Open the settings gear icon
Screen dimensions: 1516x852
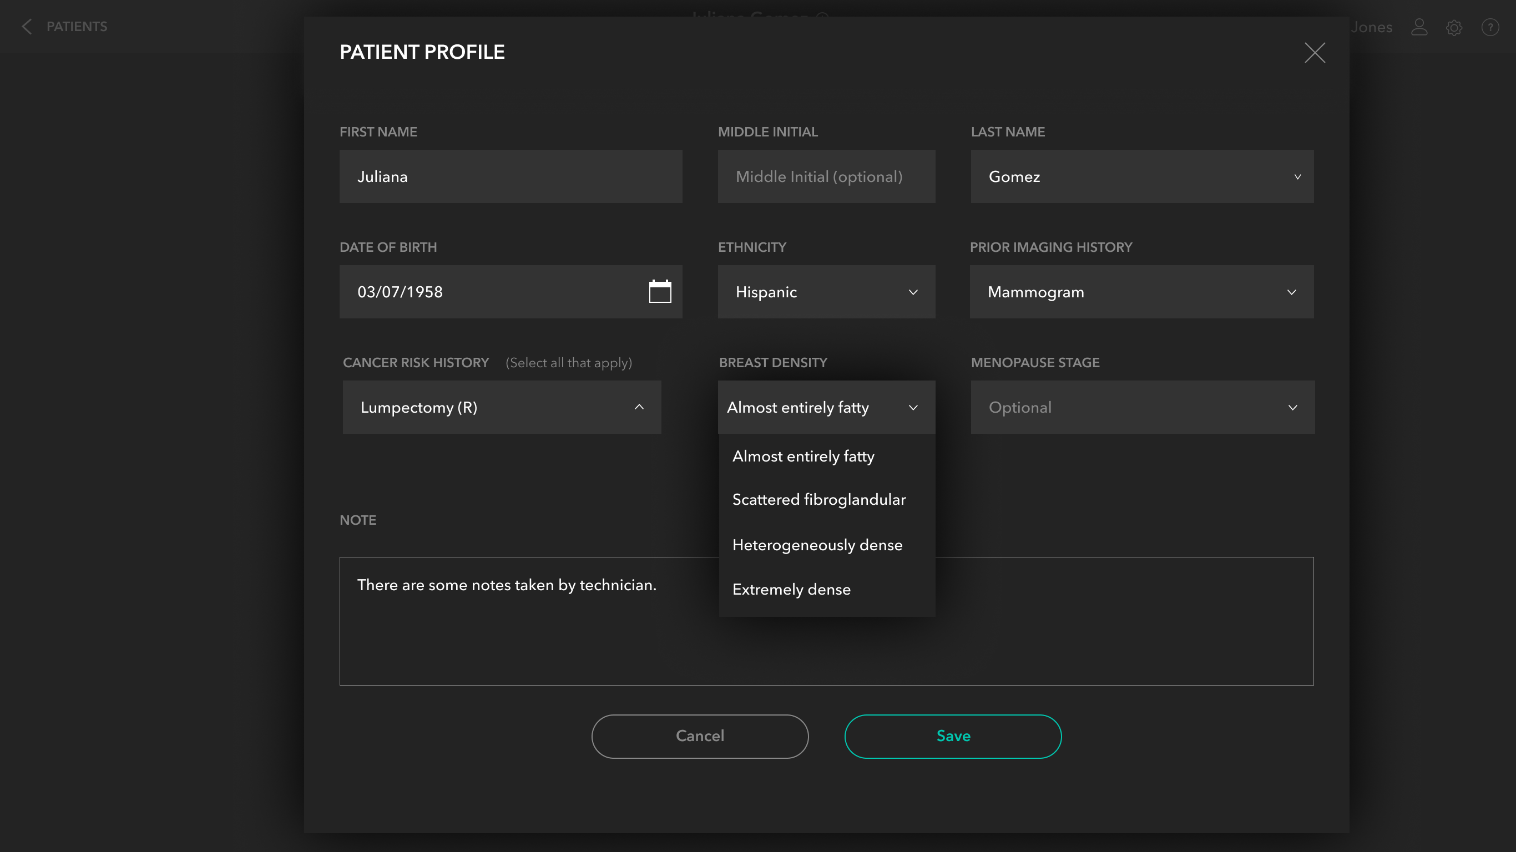click(1454, 28)
